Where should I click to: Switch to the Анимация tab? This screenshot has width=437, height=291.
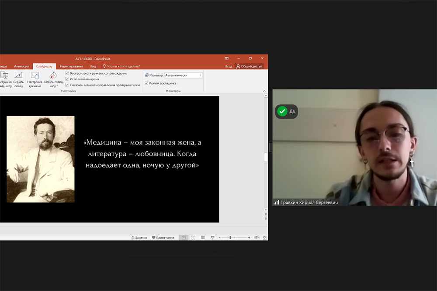click(21, 66)
